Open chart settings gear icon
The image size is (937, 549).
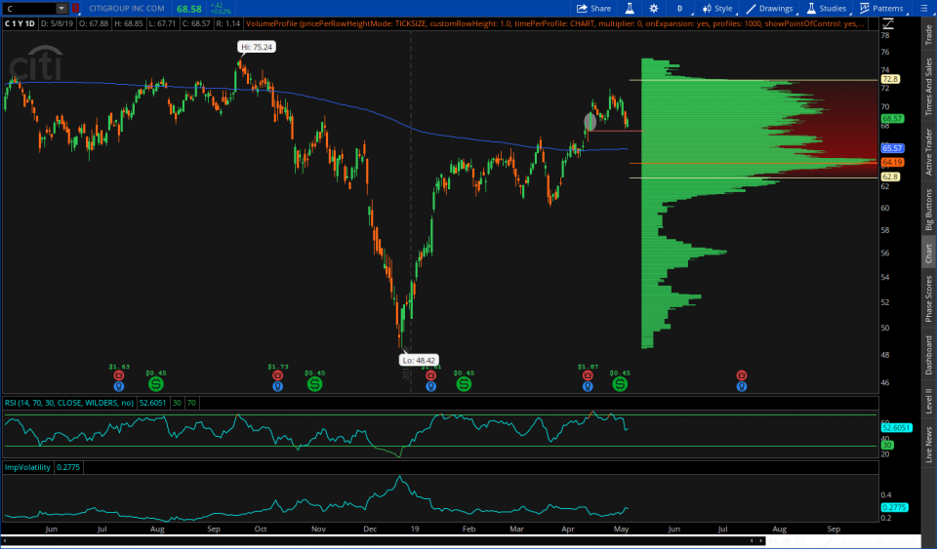pos(654,9)
